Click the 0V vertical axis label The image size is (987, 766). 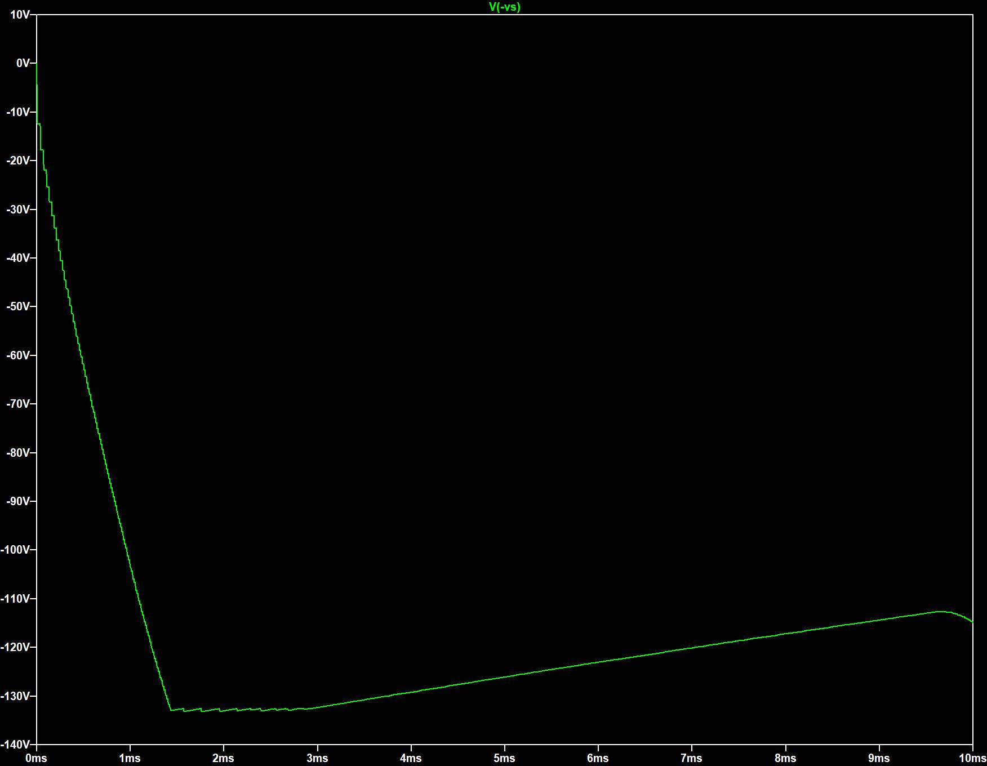(x=23, y=63)
